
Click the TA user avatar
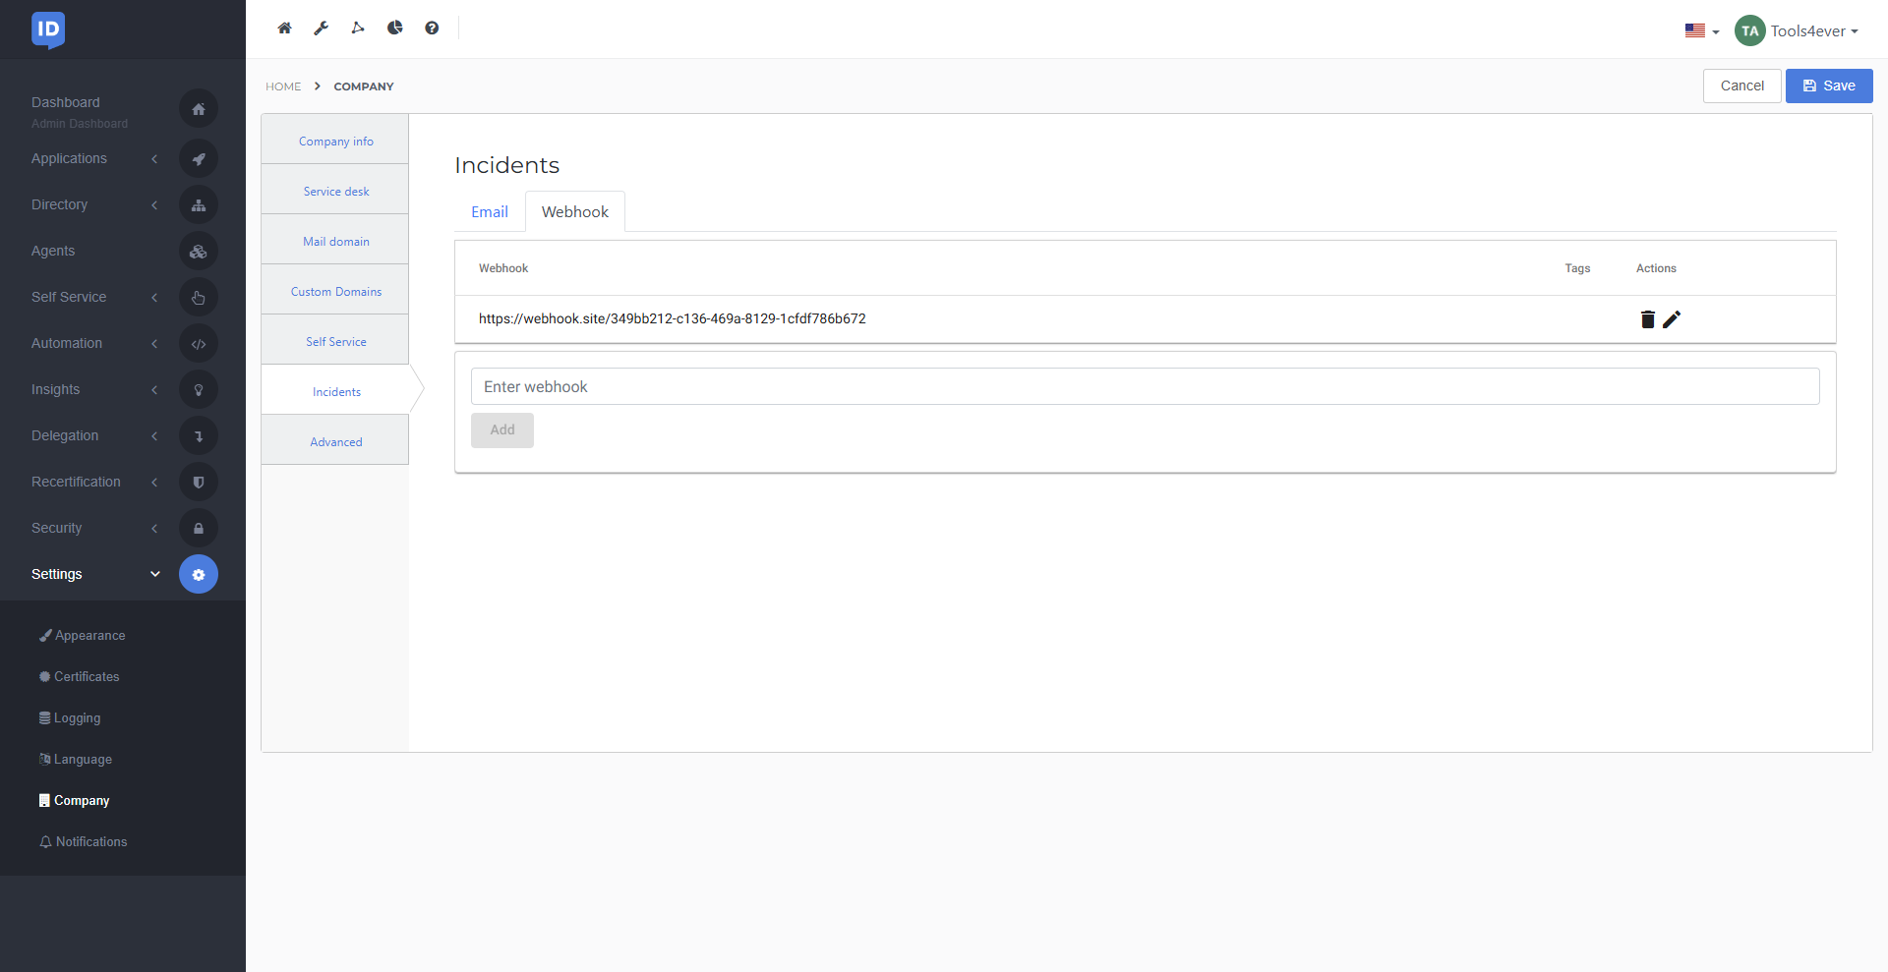(x=1749, y=30)
